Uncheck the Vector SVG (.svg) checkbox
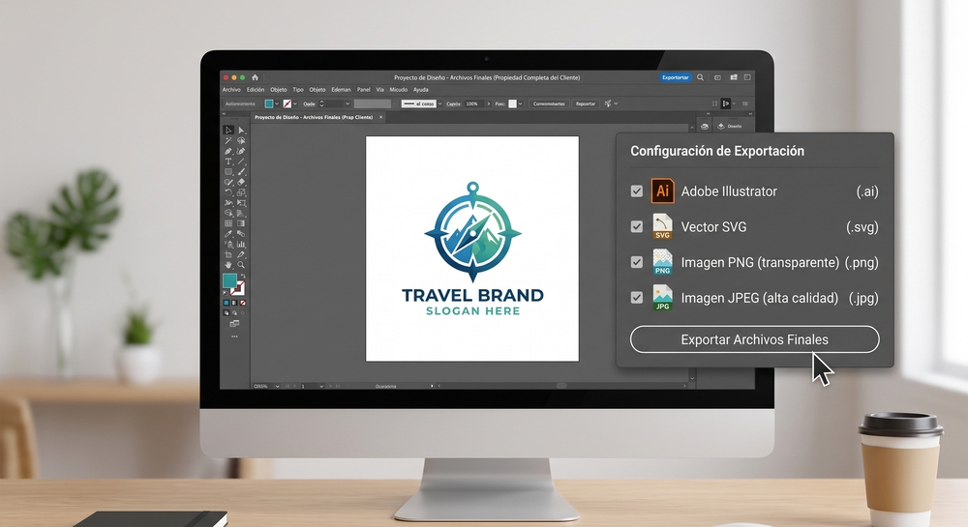The image size is (968, 527). [637, 227]
